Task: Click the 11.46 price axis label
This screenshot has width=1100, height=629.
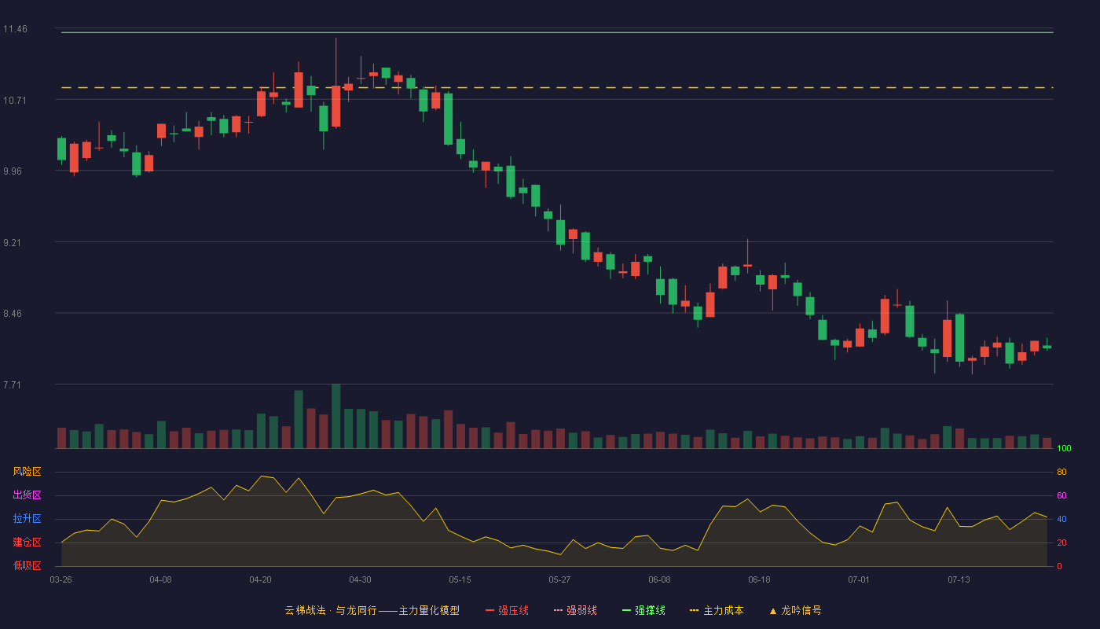Action: 15,29
